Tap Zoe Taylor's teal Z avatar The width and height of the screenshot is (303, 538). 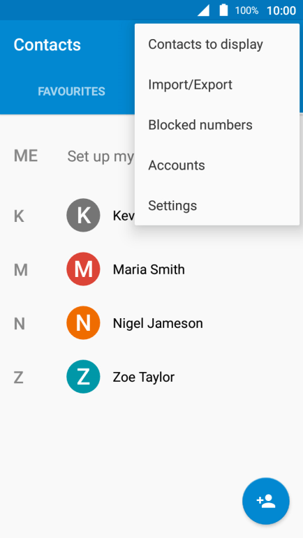pos(83,377)
